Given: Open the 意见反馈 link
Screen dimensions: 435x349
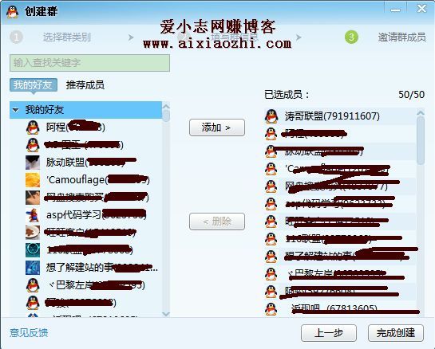Looking at the screenshot, I should pyautogui.click(x=29, y=333).
